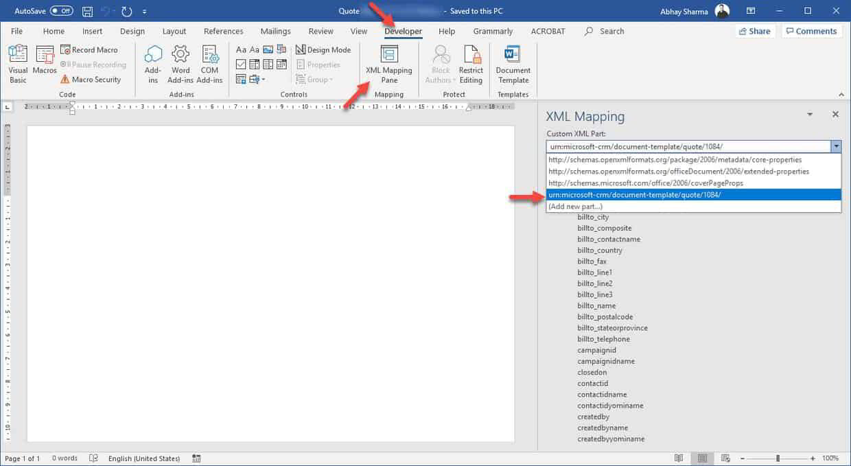Open Word Add-ins
This screenshot has width=851, height=466.
180,65
